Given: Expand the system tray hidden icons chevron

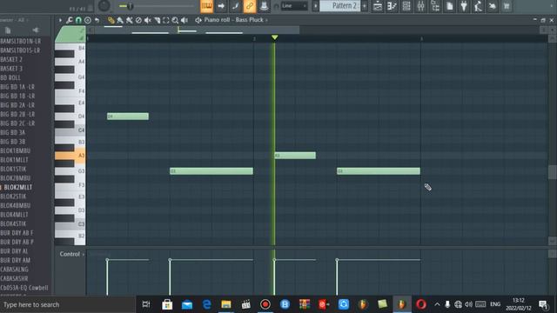Looking at the screenshot, I should click(x=437, y=304).
